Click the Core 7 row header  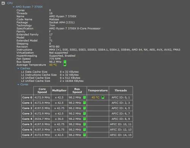(x=27, y=135)
